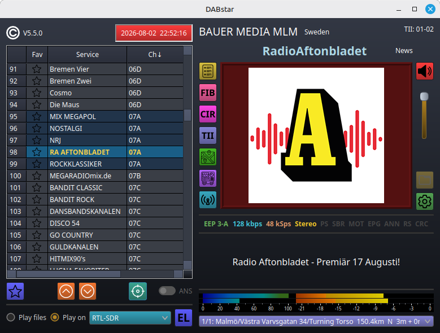Favorite DISCO 54 via its star
This screenshot has width=440, height=333.
[x=37, y=223]
